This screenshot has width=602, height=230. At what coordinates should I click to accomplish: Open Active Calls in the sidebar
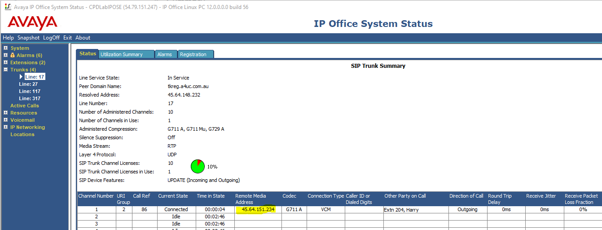(25, 106)
